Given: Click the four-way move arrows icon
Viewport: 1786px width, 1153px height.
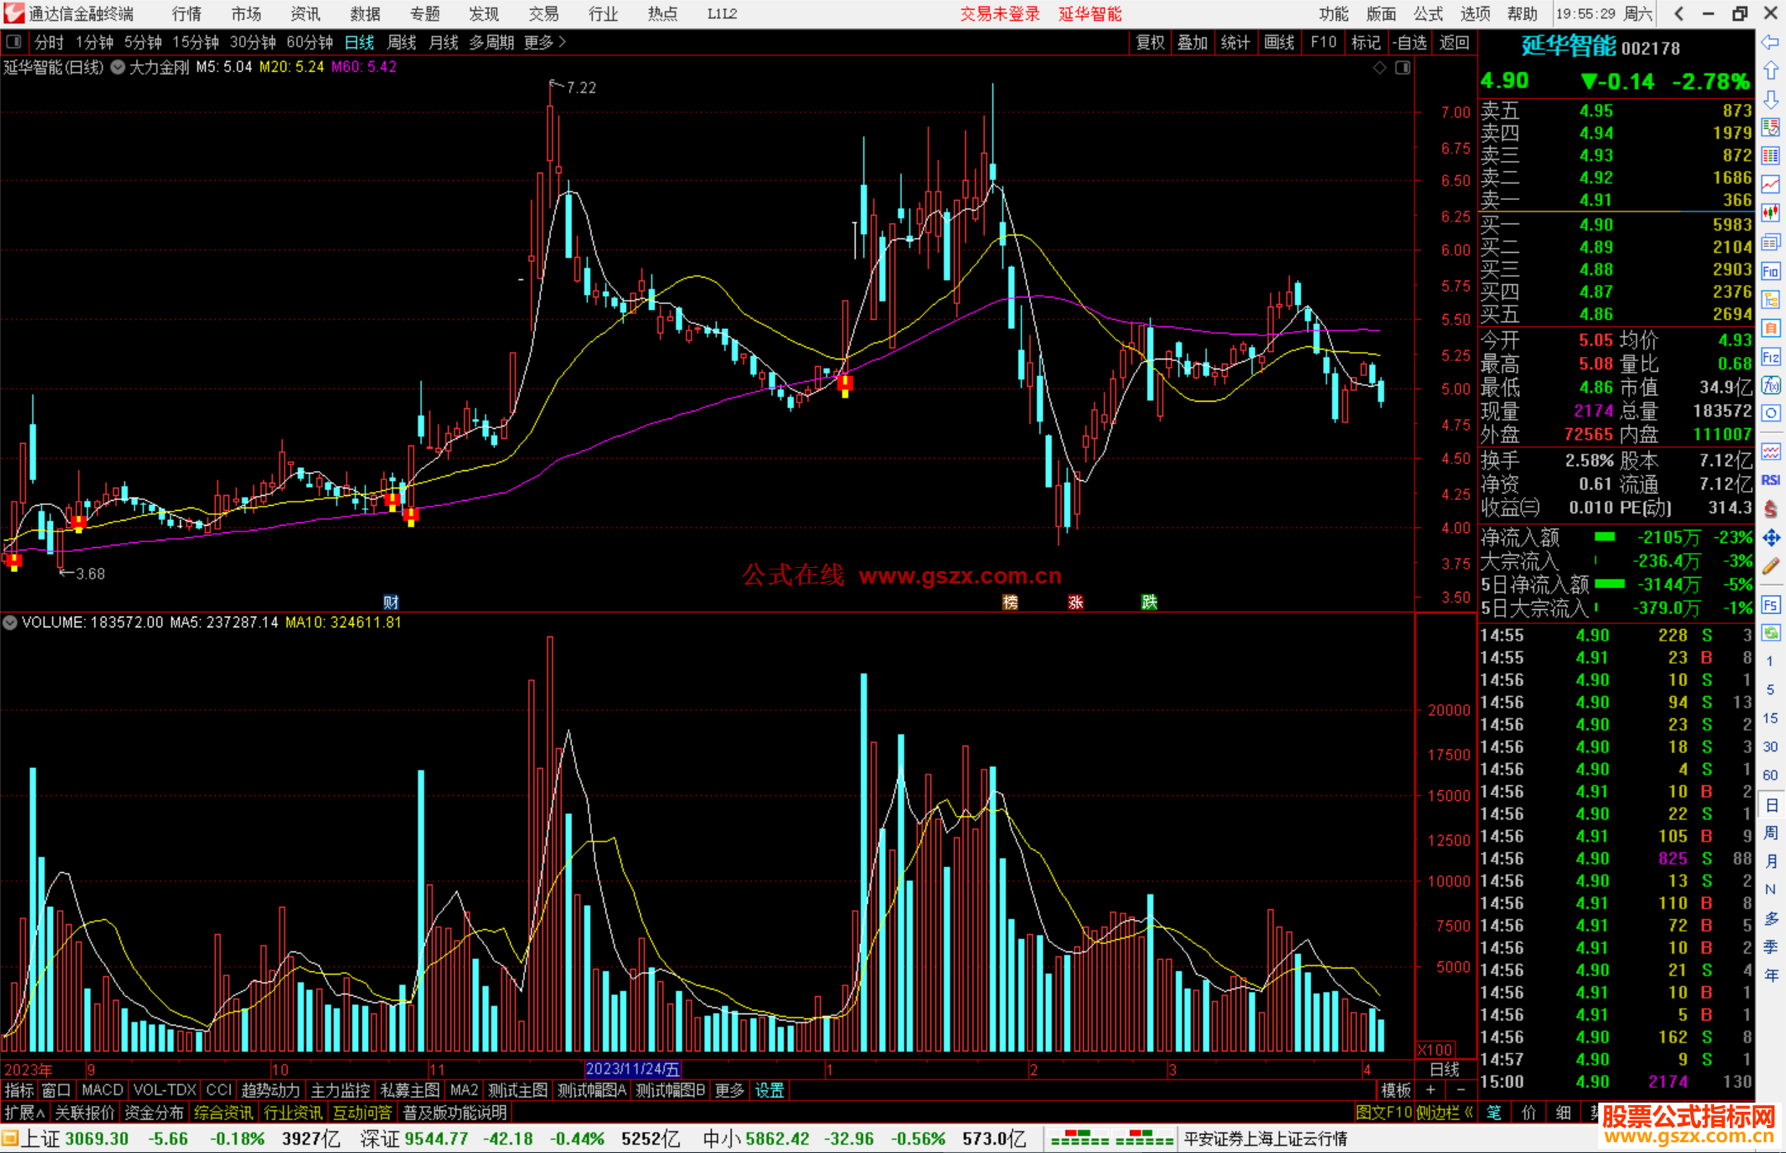Looking at the screenshot, I should (1770, 538).
